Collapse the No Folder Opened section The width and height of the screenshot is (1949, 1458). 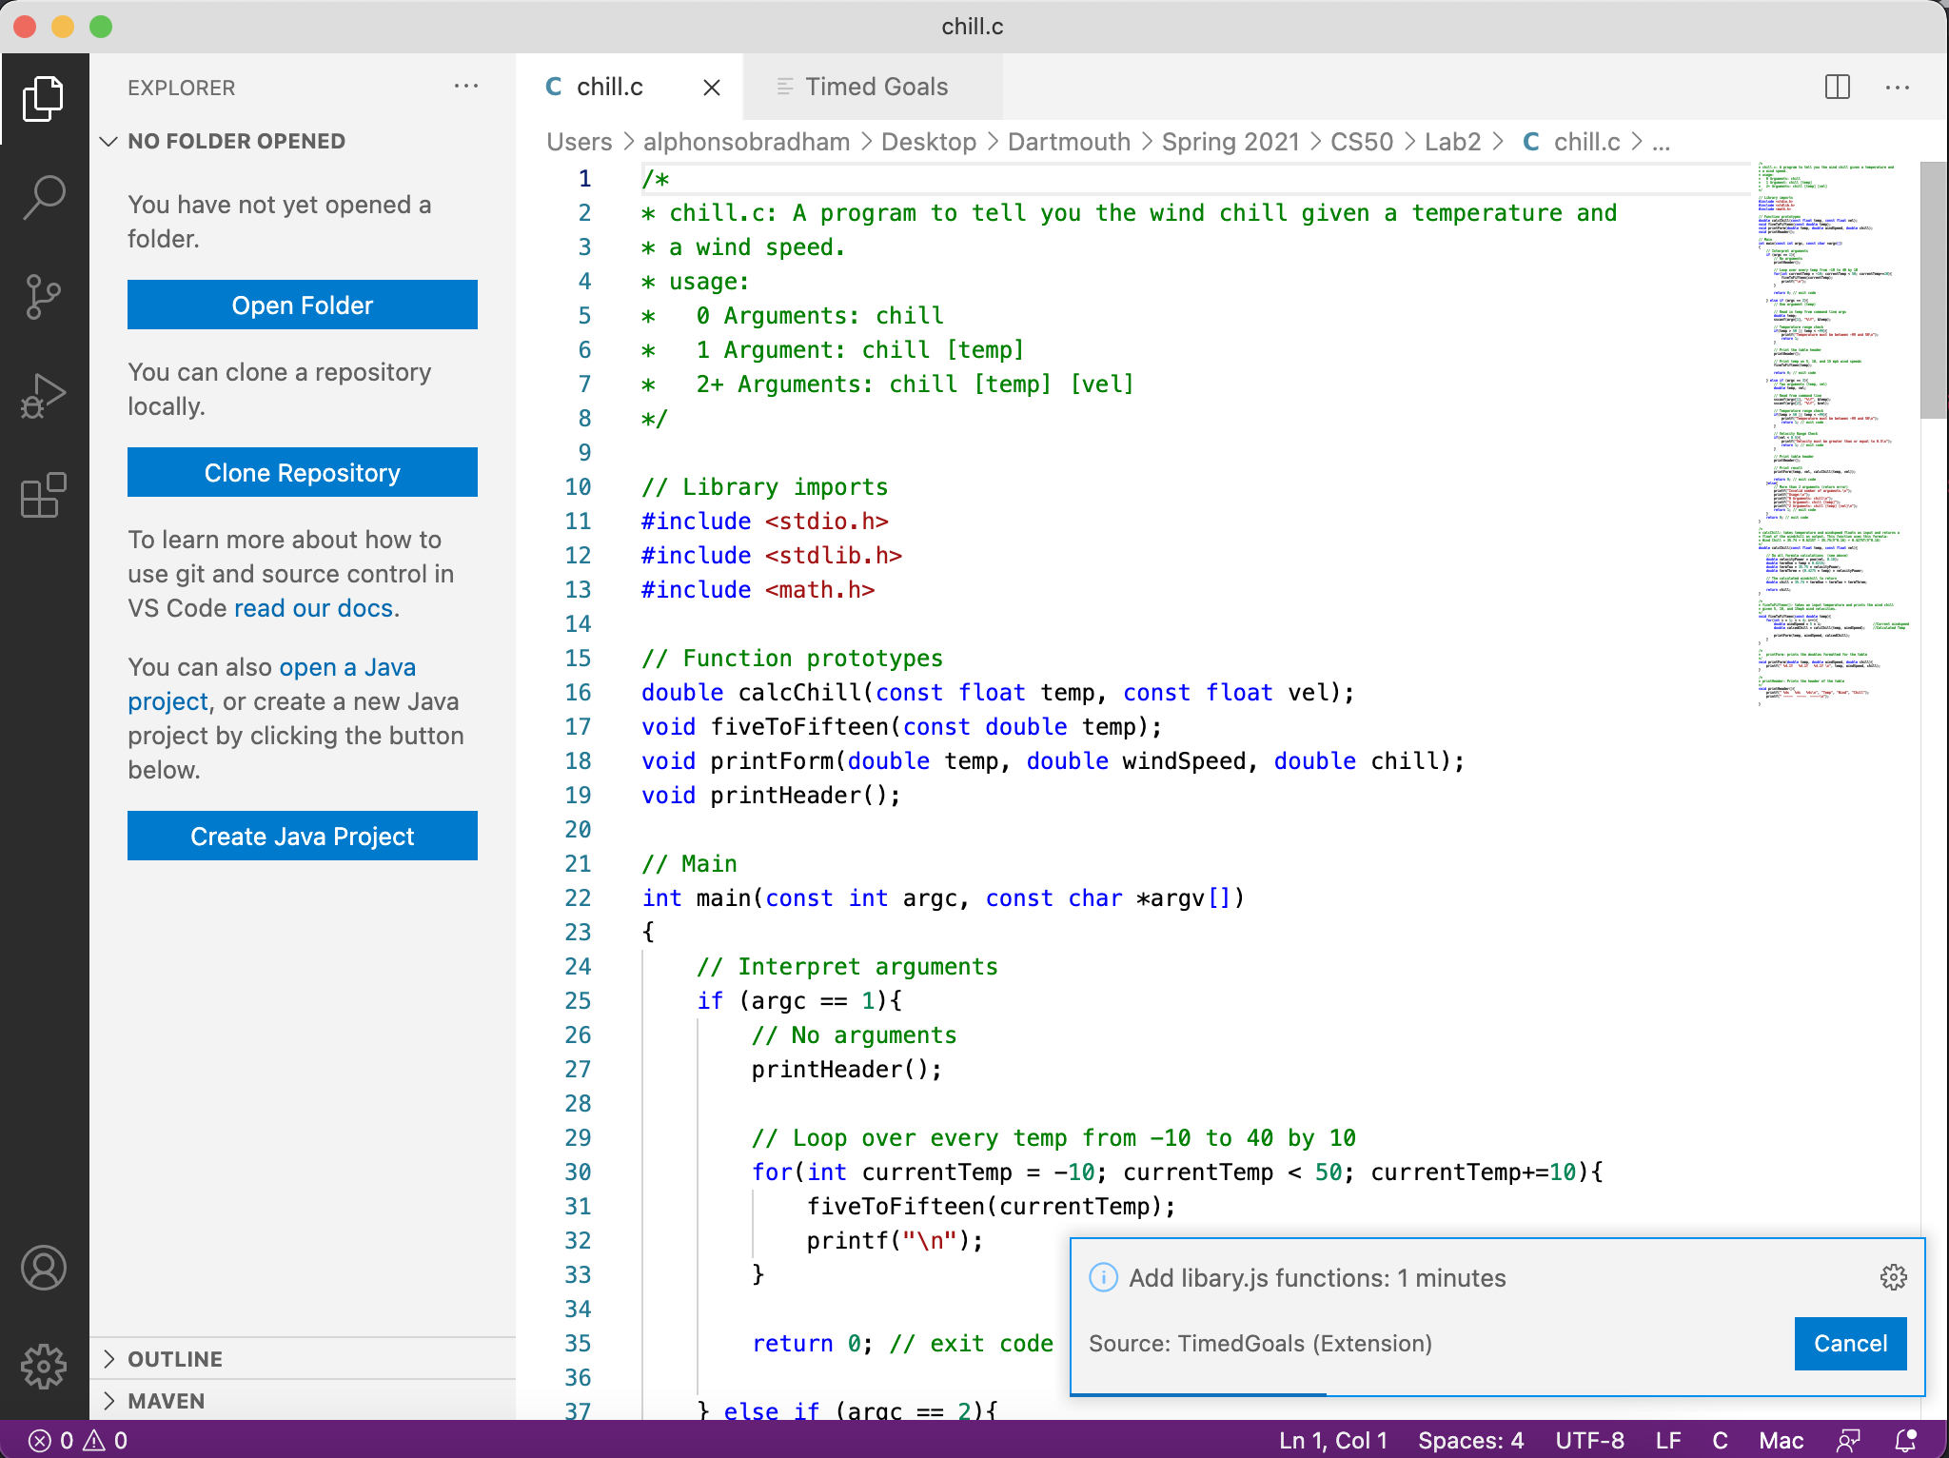pos(109,141)
